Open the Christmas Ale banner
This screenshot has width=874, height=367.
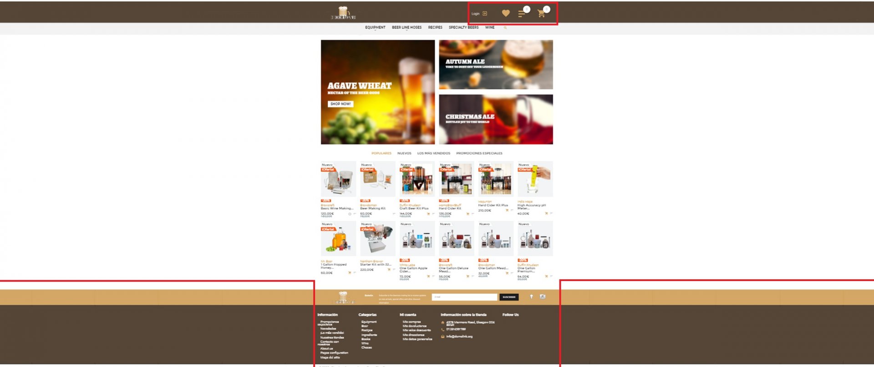coord(496,119)
